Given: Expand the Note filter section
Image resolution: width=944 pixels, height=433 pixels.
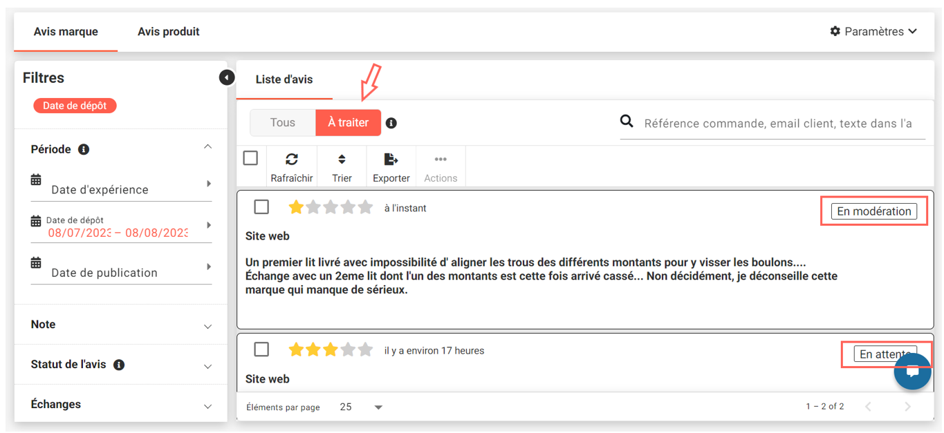Looking at the screenshot, I should [208, 325].
